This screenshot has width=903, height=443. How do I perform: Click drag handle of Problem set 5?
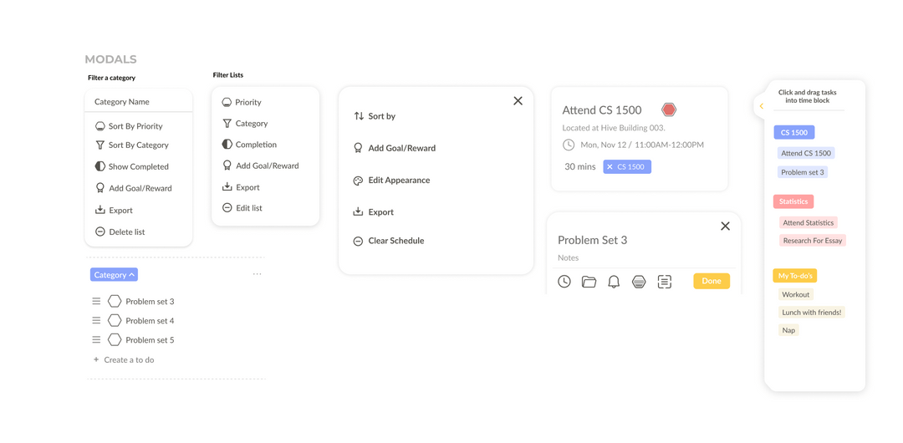pos(96,340)
